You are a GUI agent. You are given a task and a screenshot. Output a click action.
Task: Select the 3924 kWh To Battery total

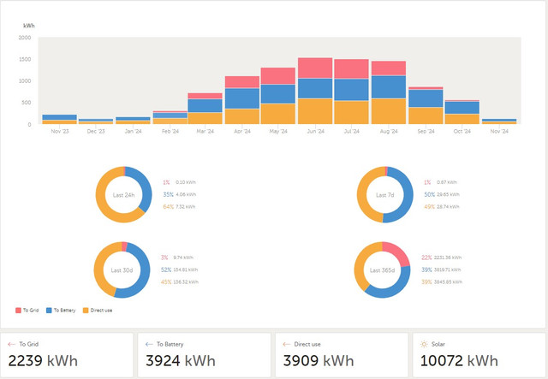[181, 360]
